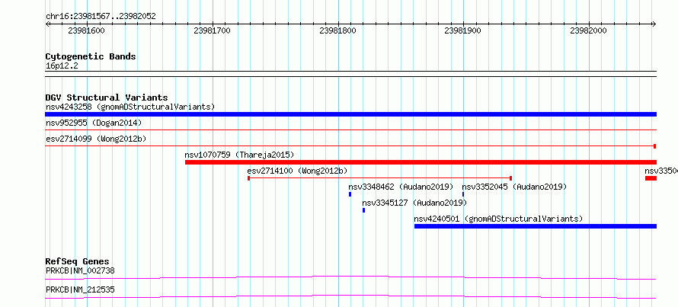Viewport: 678px width, 307px height.
Task: Click the small blue nsv3352045 marker
Action: tap(463, 194)
